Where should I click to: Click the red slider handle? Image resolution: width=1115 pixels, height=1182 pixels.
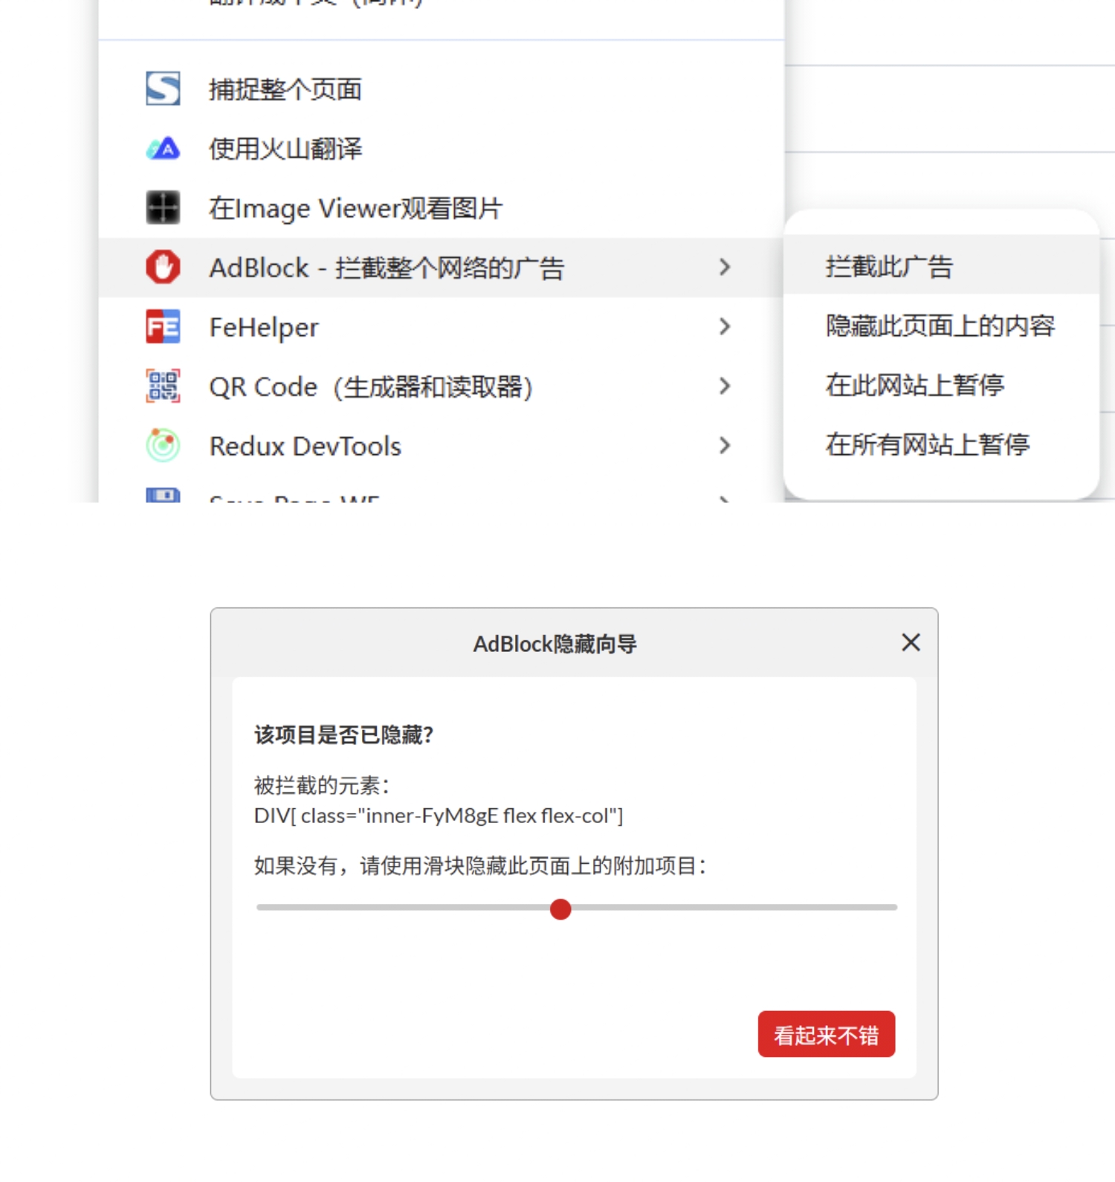560,908
